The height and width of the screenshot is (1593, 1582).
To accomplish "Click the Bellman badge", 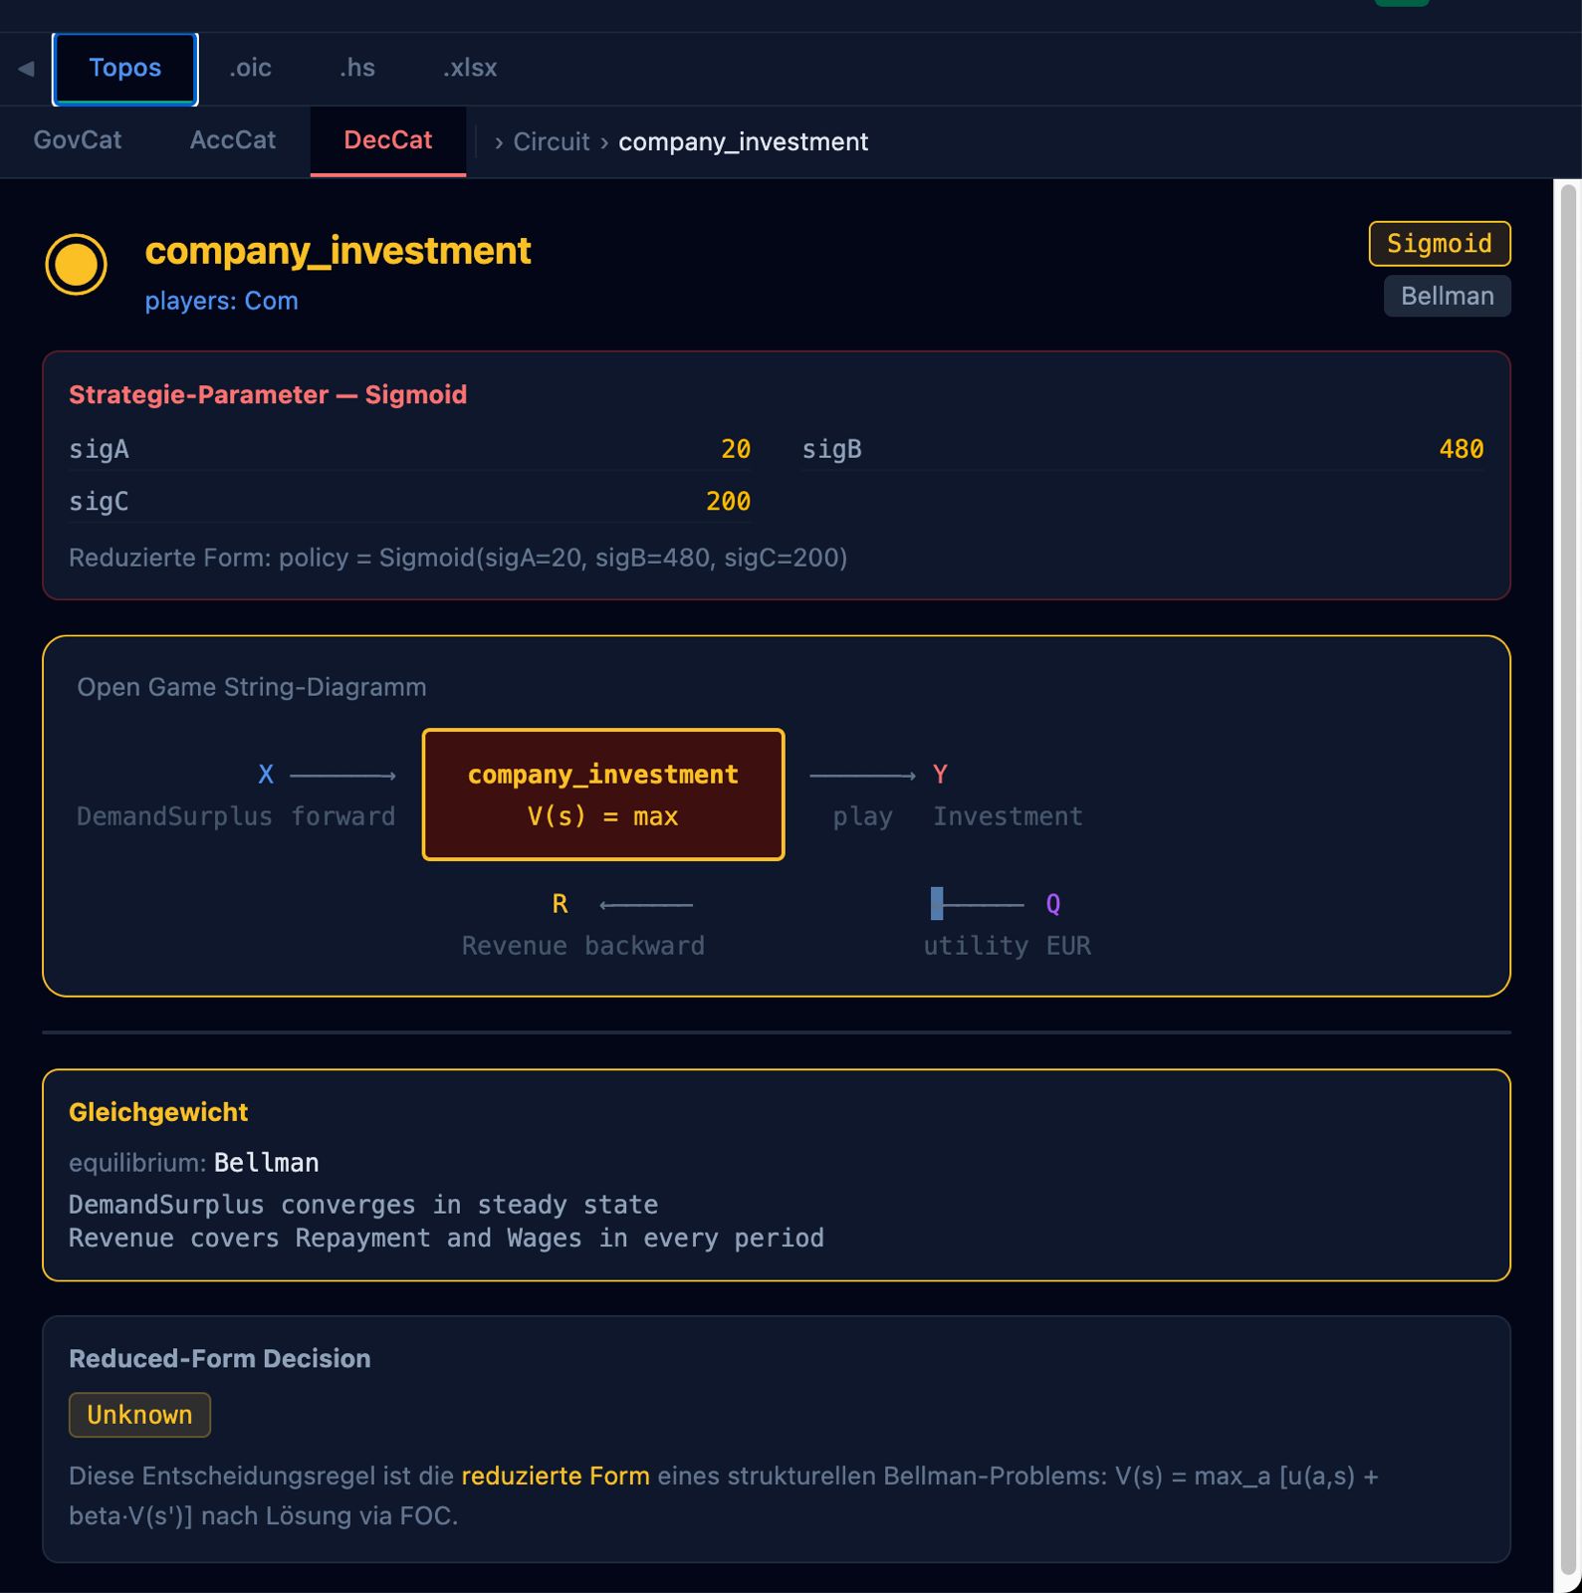I will coord(1448,297).
